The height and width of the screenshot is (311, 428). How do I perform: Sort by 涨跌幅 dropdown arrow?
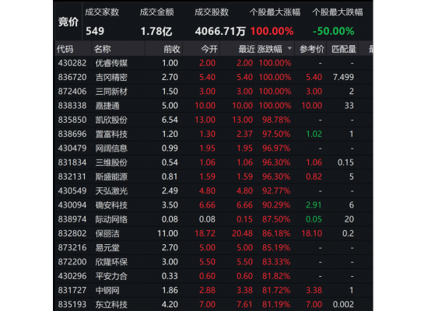[289, 48]
